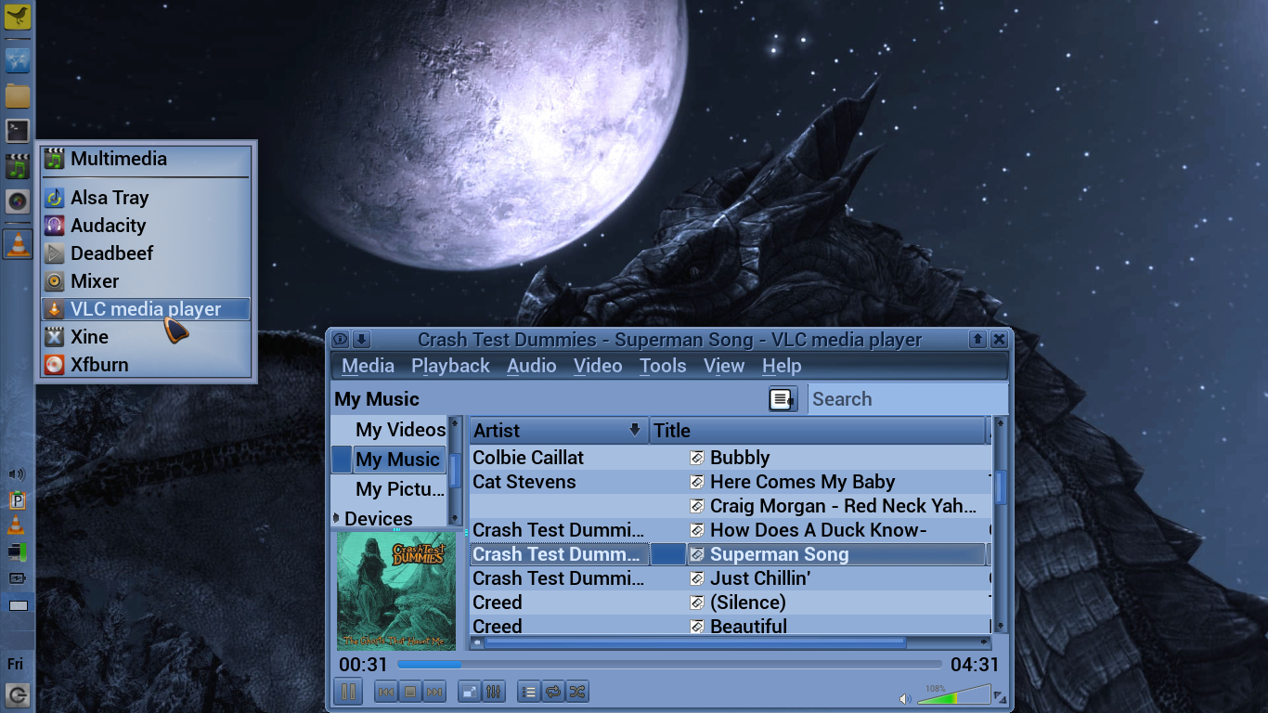
Task: Seek in the playback progress bar
Action: pos(669,665)
